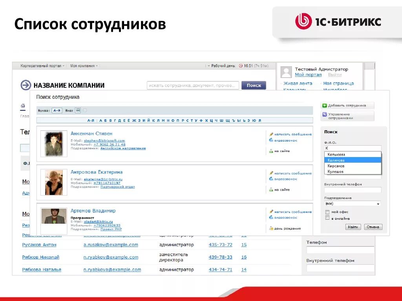
Task: Check the 'в онлайне' filter option
Action: pos(327,219)
